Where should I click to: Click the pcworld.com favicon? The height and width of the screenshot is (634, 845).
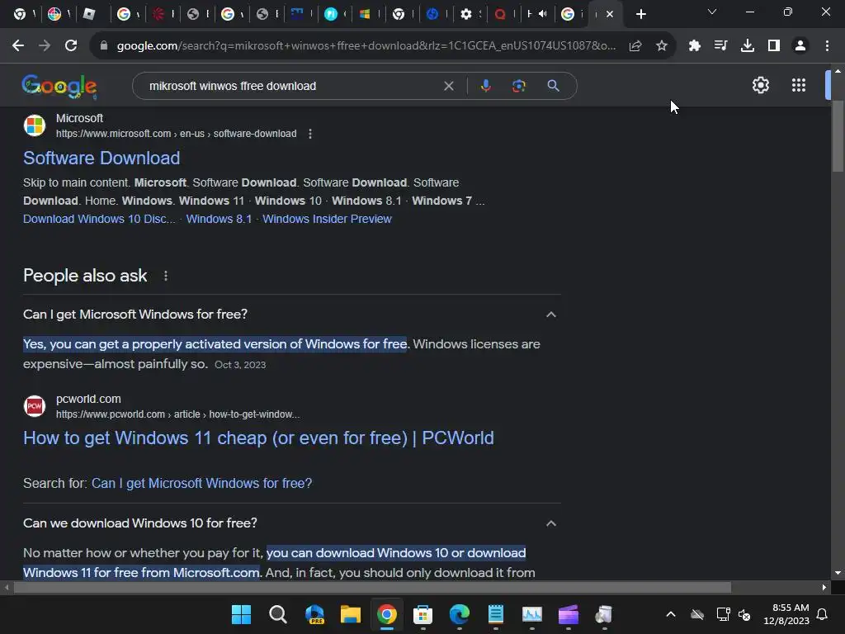pyautogui.click(x=35, y=406)
